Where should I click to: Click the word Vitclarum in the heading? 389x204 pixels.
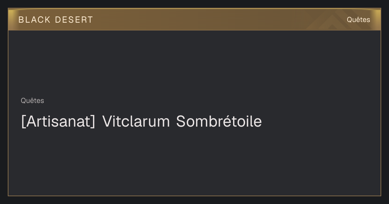click(x=136, y=121)
